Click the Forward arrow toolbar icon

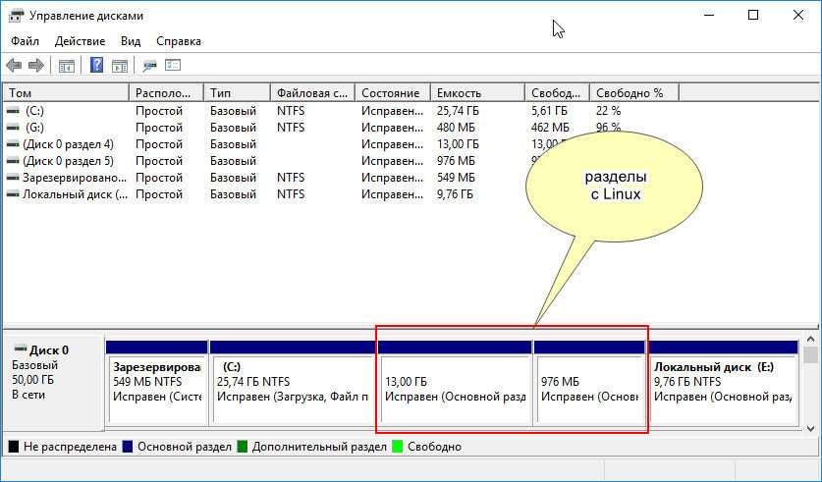36,66
